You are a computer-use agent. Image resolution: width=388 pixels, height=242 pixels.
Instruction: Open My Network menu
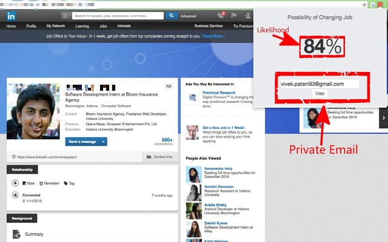point(56,26)
